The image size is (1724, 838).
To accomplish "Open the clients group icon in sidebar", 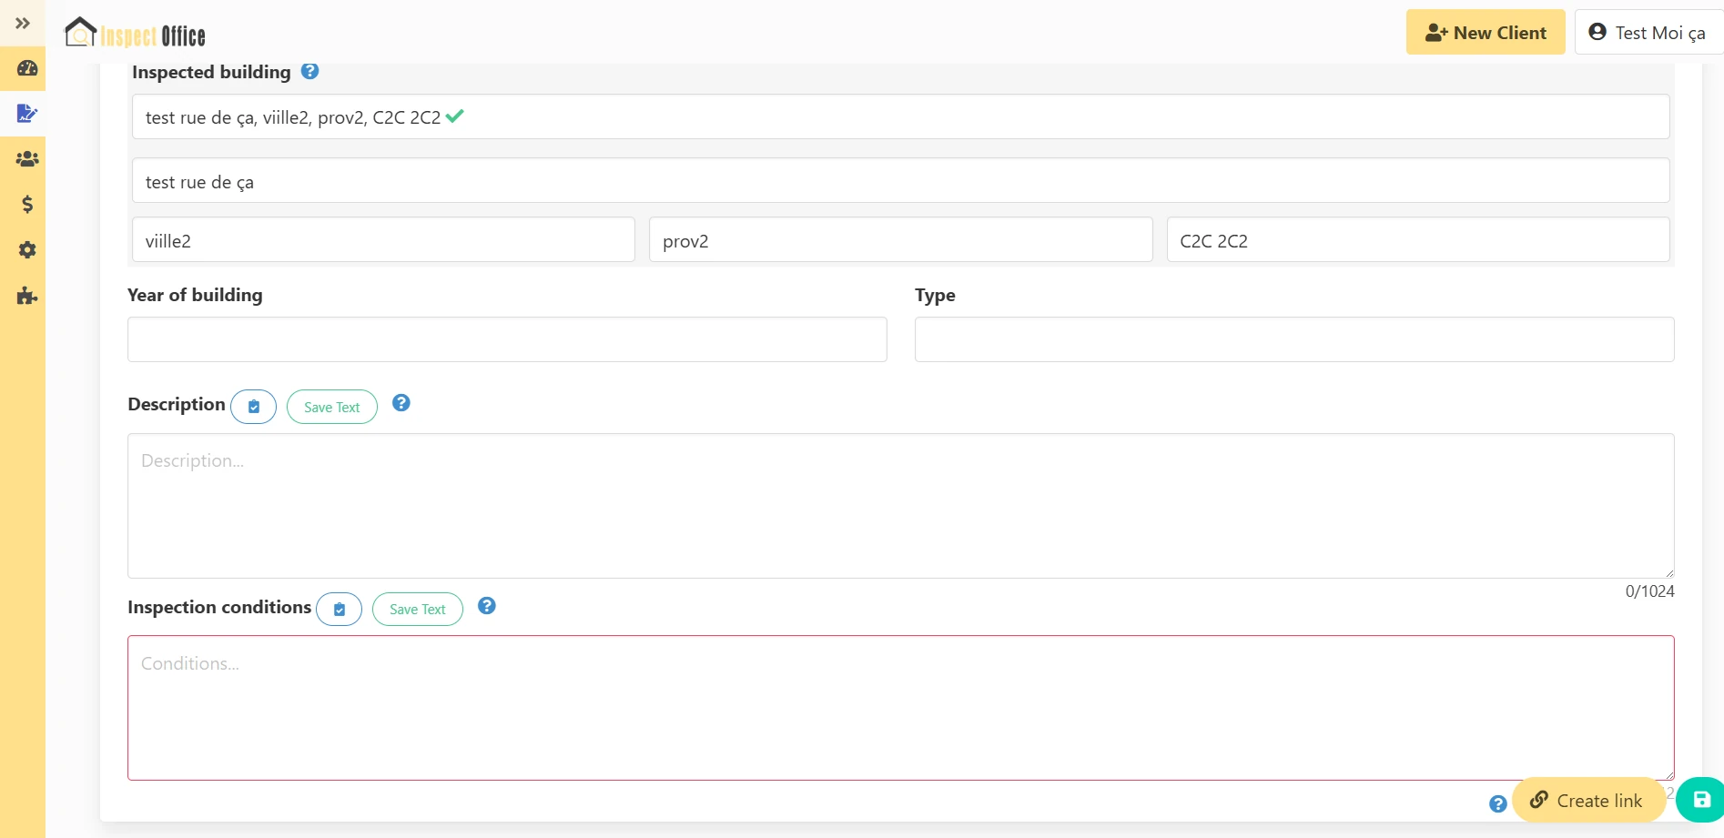I will (x=27, y=159).
